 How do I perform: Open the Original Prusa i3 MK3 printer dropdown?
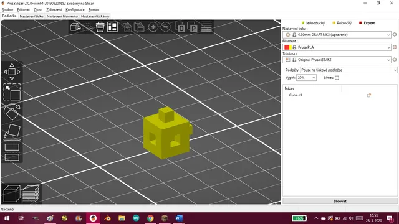pos(337,60)
